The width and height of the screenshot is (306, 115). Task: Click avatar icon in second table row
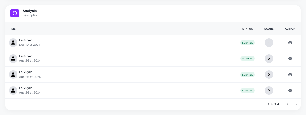coord(13,58)
